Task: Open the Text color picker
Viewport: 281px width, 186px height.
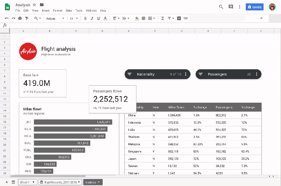Action: (x=105, y=18)
